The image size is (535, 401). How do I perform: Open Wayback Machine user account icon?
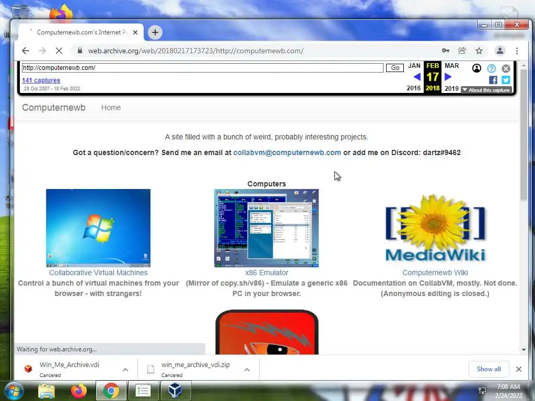476,68
